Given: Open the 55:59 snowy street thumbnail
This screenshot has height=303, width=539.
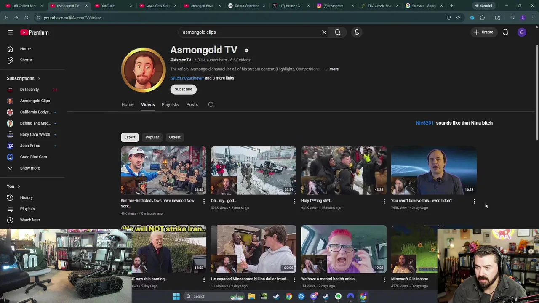Looking at the screenshot, I should (x=253, y=170).
